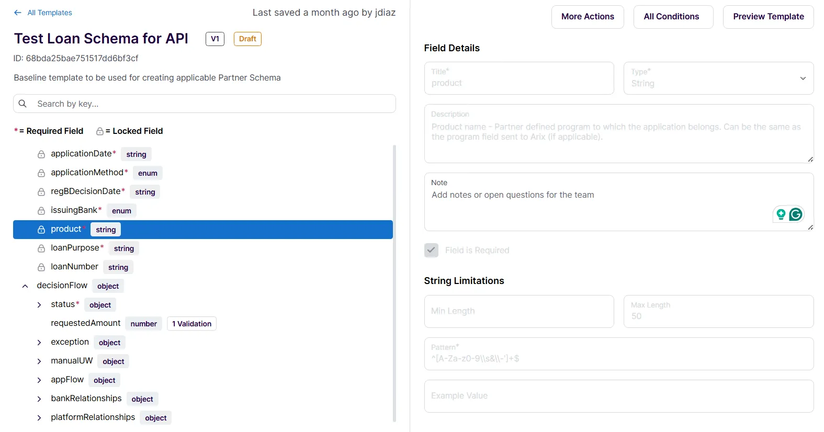The image size is (824, 432).
Task: Click the field list vertical scrollbar
Action: 394,283
